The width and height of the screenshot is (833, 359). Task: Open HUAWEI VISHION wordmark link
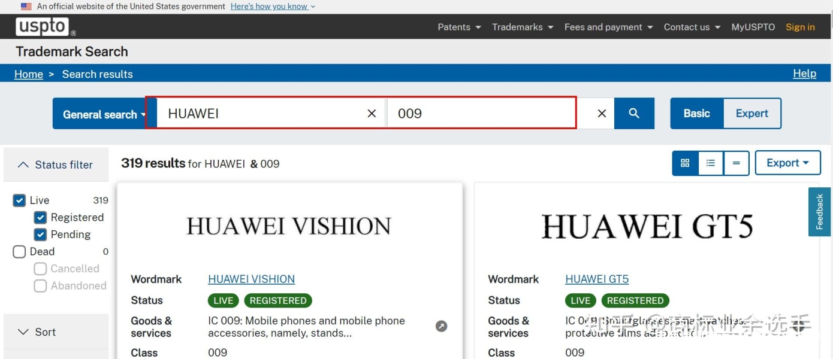click(251, 279)
